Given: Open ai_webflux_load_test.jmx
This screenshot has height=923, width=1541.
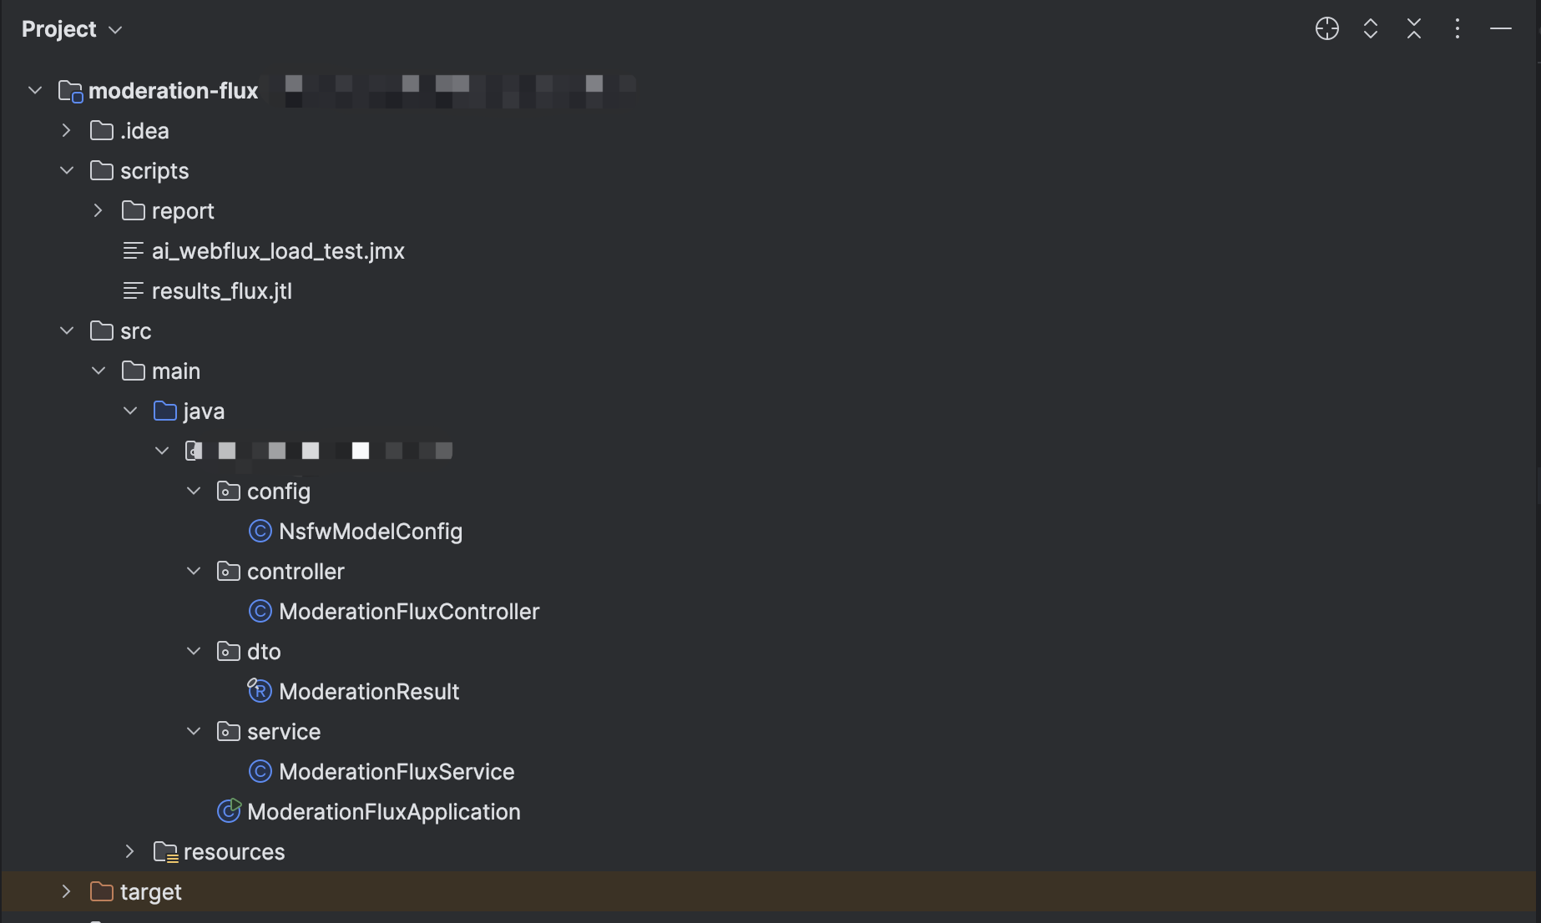Looking at the screenshot, I should click(278, 250).
